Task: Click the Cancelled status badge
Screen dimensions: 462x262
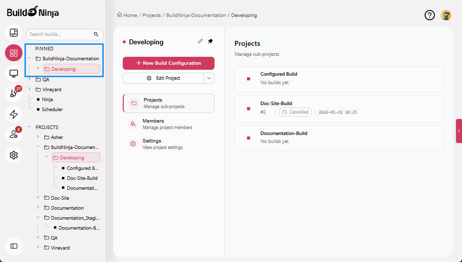Action: 295,112
